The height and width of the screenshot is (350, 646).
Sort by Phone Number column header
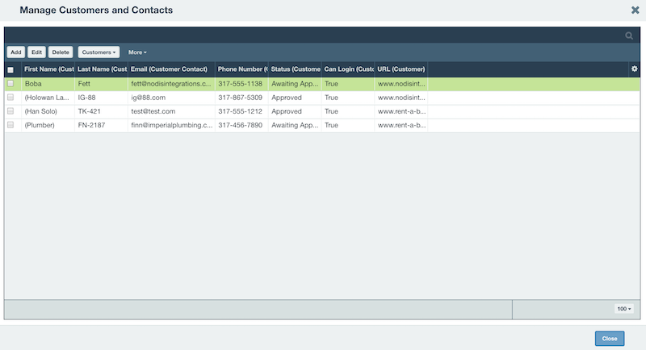click(241, 69)
